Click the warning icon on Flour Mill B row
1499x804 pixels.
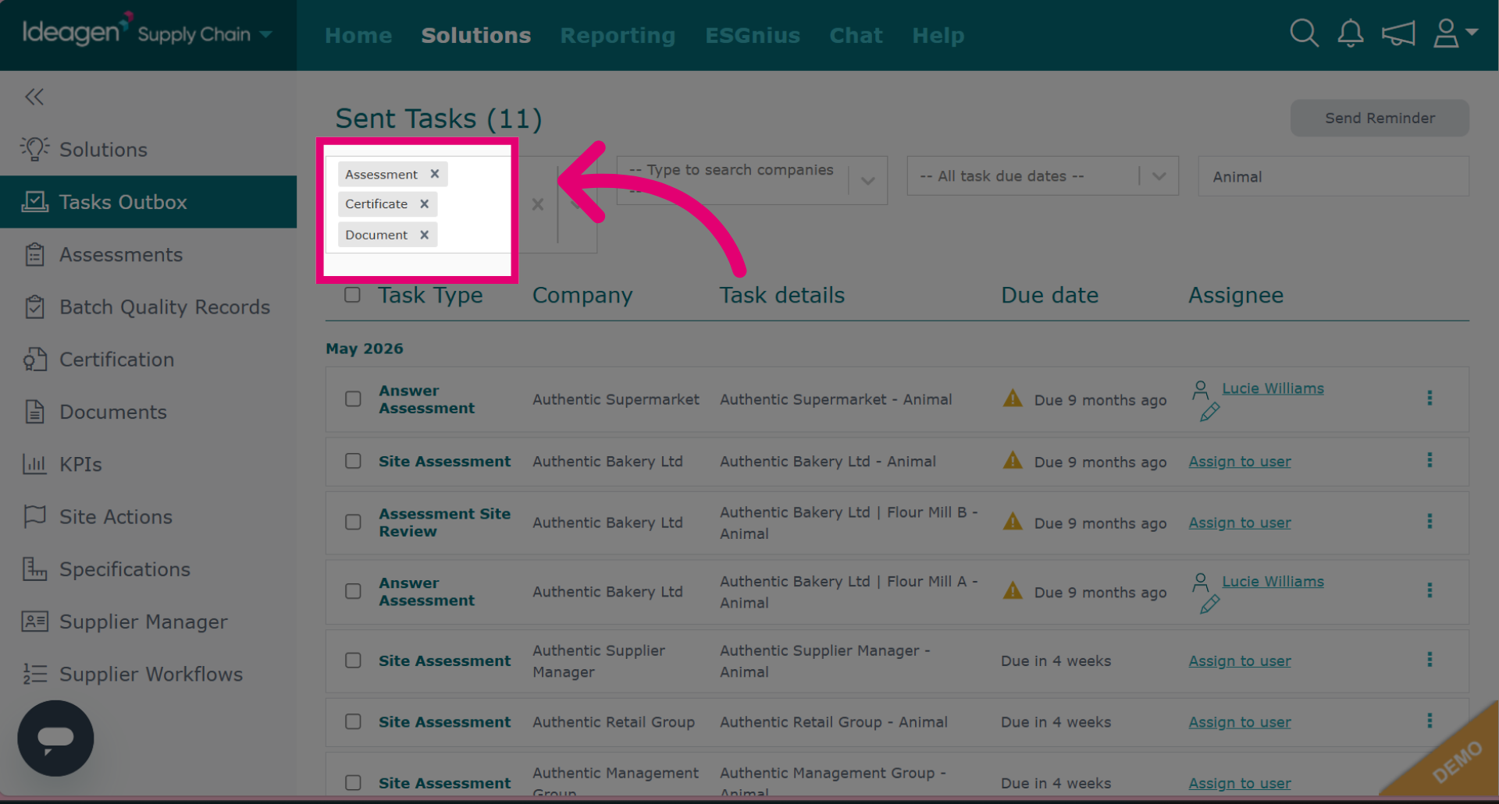tap(1013, 521)
